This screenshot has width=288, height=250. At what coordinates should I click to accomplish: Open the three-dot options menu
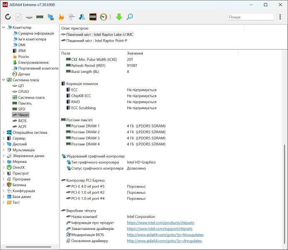280,17
